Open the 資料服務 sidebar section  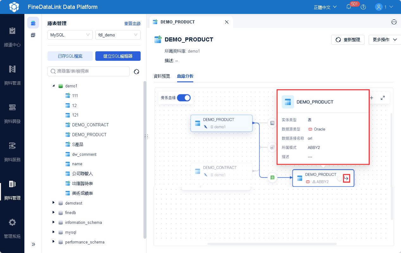12,152
